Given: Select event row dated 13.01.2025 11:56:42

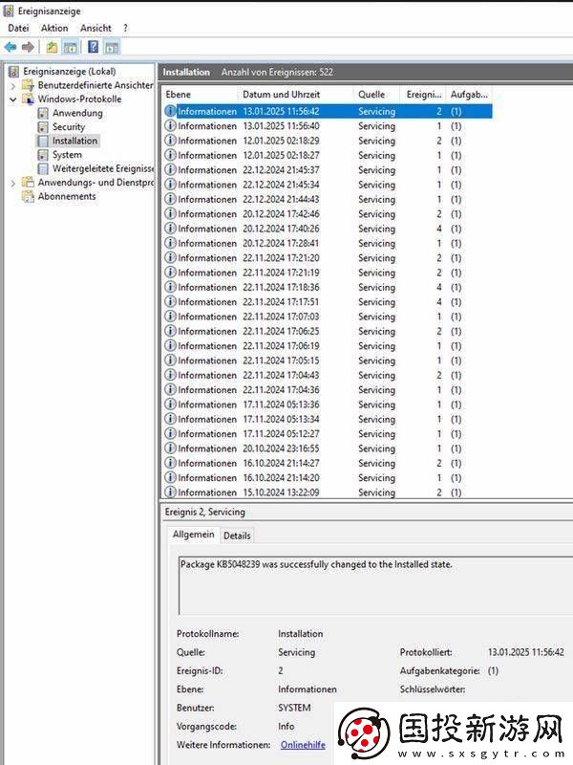Looking at the screenshot, I should [328, 111].
